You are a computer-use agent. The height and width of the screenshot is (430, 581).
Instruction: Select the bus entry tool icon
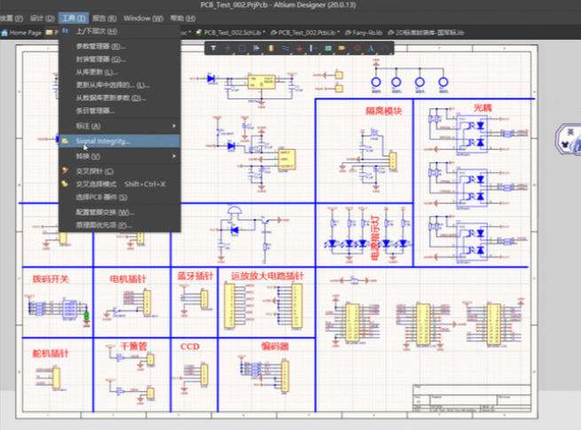[x=313, y=48]
